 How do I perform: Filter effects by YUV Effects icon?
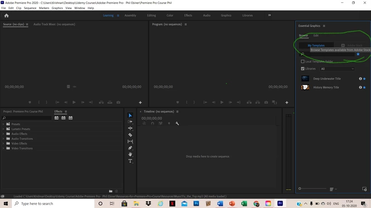coord(71,118)
